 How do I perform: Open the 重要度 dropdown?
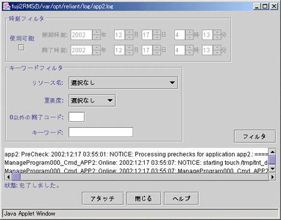(x=92, y=101)
